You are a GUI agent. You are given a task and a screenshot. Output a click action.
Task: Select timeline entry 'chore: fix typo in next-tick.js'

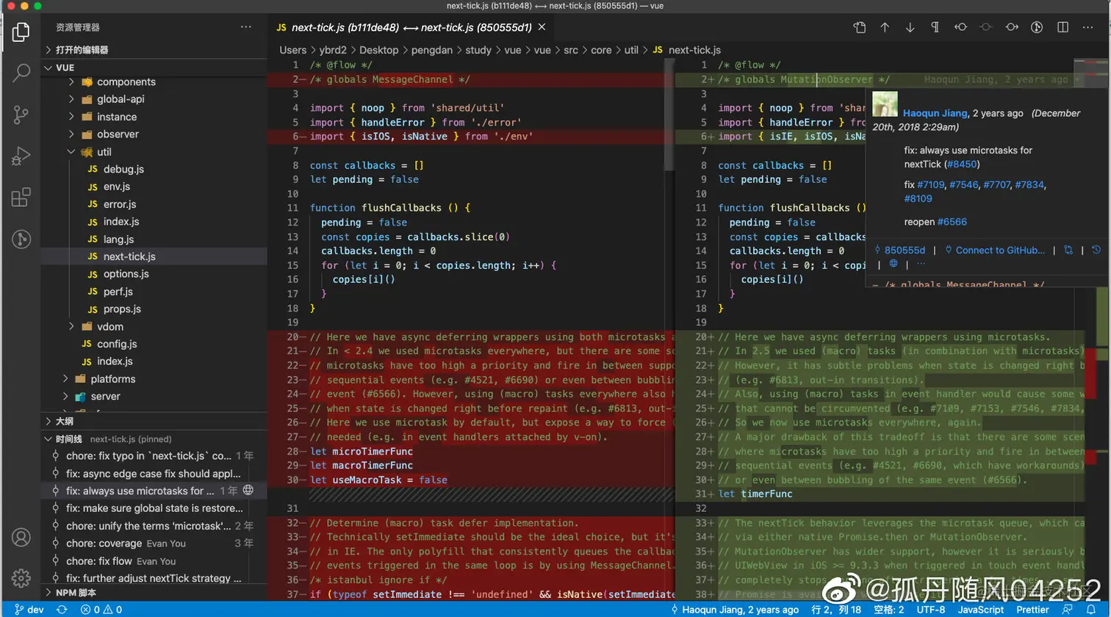(154, 455)
